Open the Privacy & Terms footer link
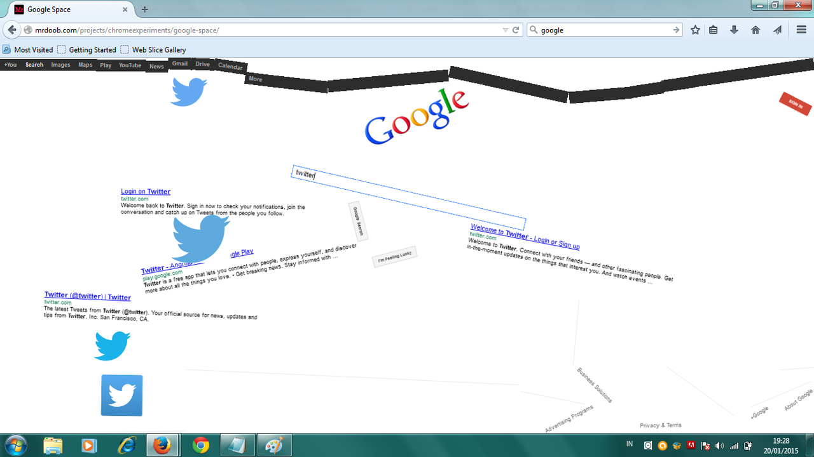814x457 pixels. pos(661,425)
